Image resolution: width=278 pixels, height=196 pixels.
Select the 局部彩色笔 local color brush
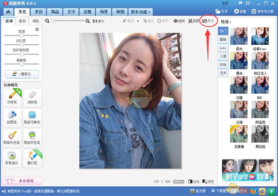[x=12, y=138]
